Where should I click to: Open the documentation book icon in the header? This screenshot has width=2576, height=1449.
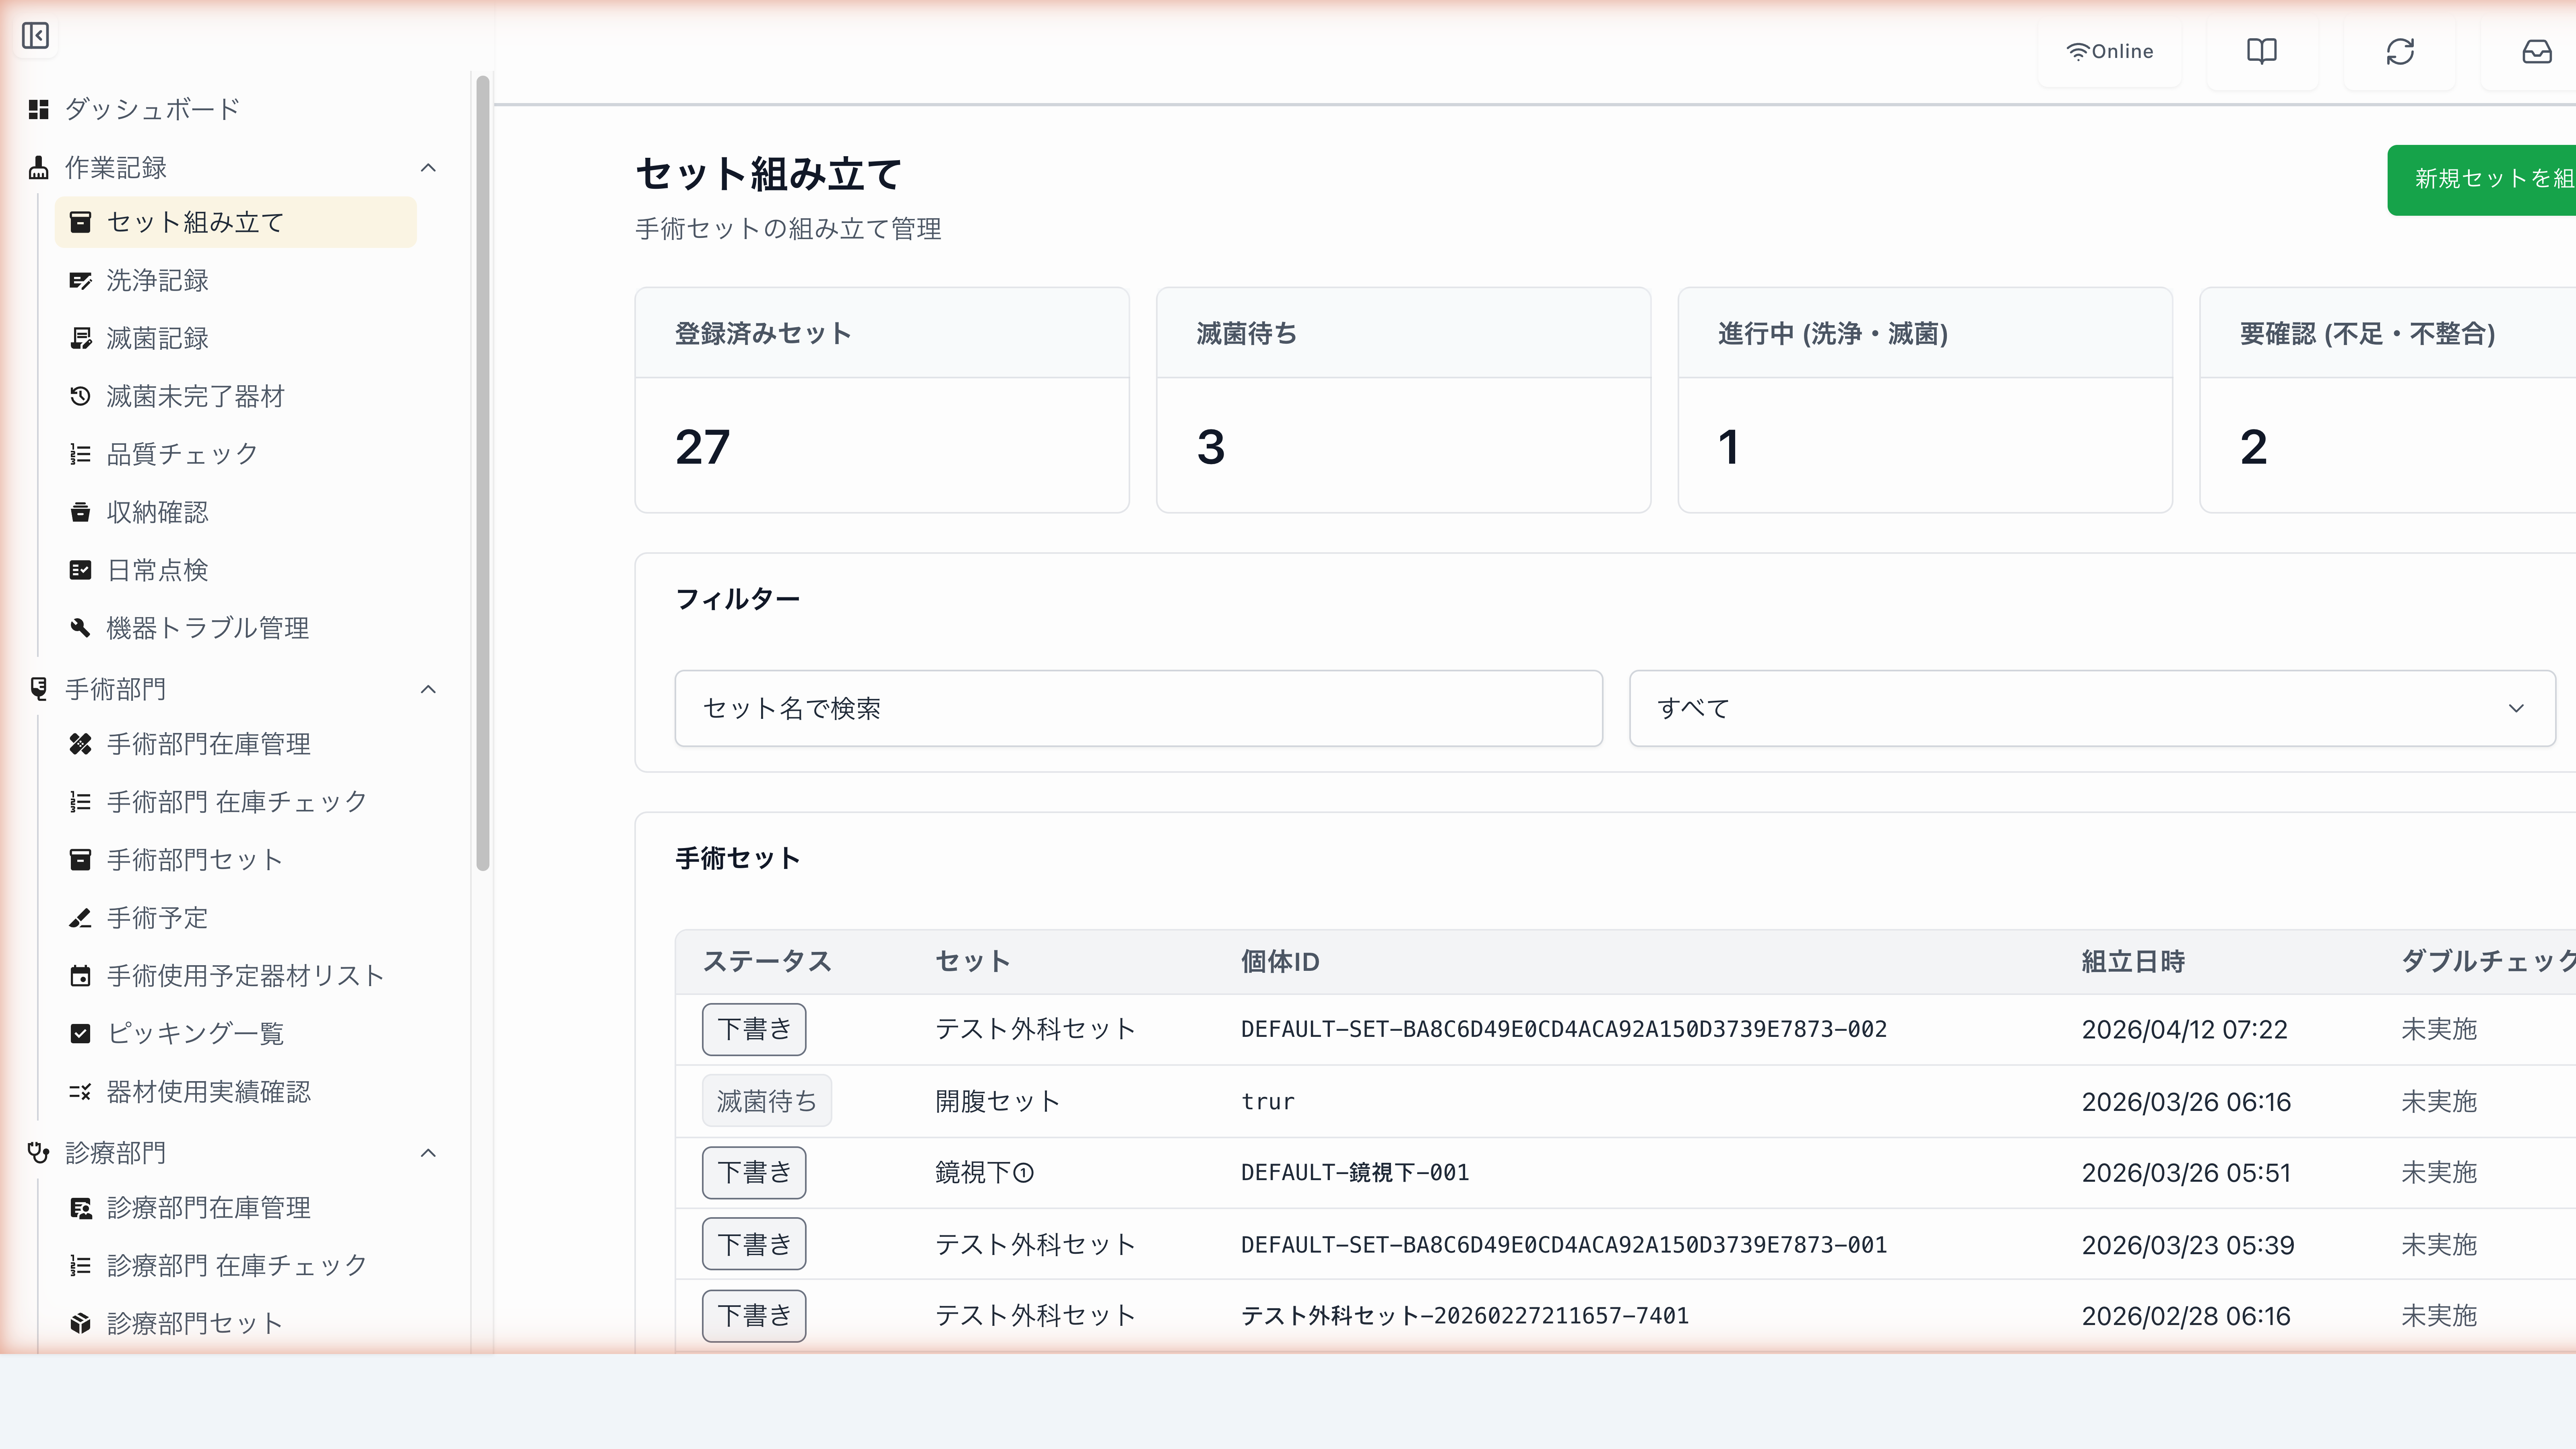[2262, 51]
